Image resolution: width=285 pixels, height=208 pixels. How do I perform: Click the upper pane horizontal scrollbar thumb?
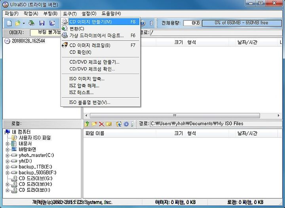click(x=175, y=115)
